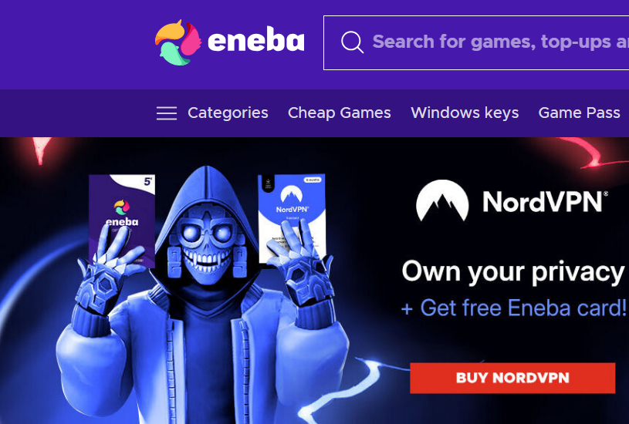Click the BUY NORDVPN red button
Viewport: 629px width, 424px height.
512,378
